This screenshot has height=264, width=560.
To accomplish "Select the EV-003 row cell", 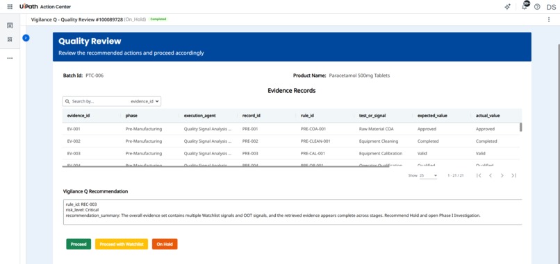I will tap(74, 153).
